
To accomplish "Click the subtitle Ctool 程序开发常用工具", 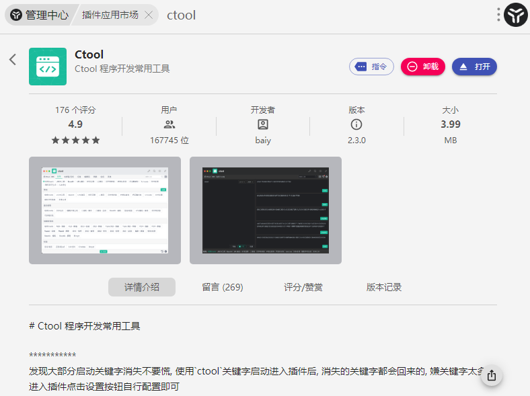I will (122, 69).
